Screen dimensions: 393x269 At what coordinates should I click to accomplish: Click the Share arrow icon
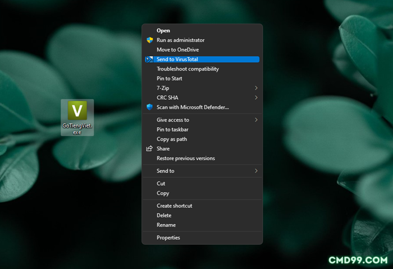click(149, 149)
